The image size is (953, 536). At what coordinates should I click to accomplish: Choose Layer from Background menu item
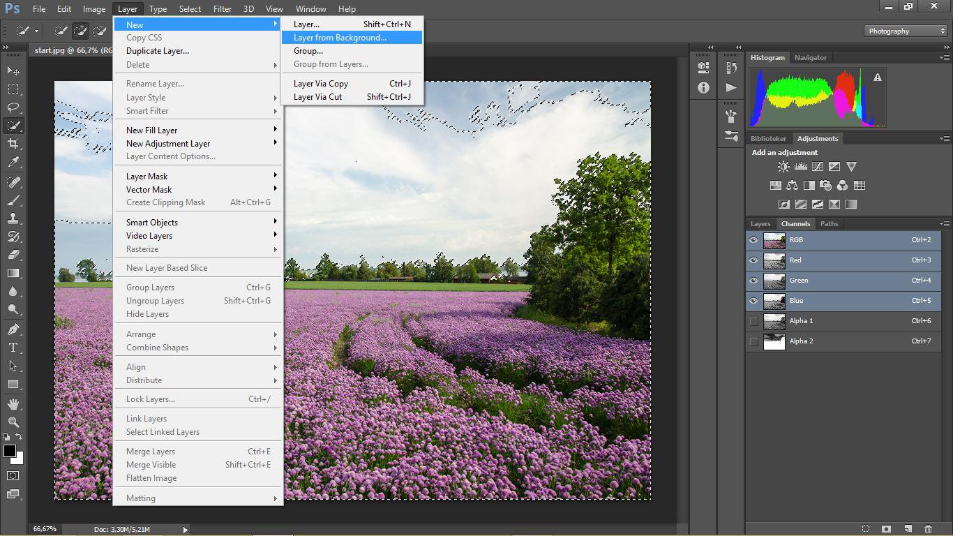pos(340,38)
